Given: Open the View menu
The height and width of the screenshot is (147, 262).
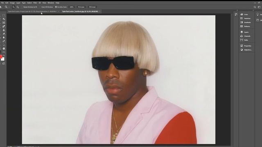Looking at the screenshot, I should pos(44,3).
